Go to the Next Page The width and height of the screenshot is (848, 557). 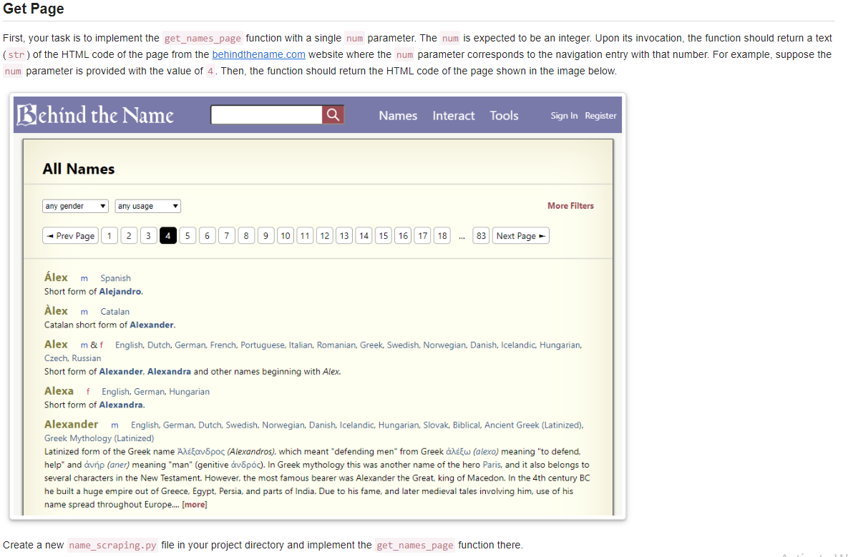521,235
